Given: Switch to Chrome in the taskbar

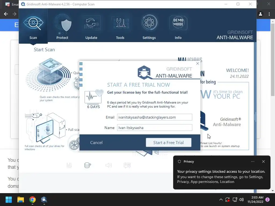Looking at the screenshot, I should click(32, 200).
